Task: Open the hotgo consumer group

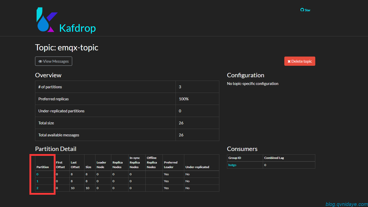Action: 232,165
